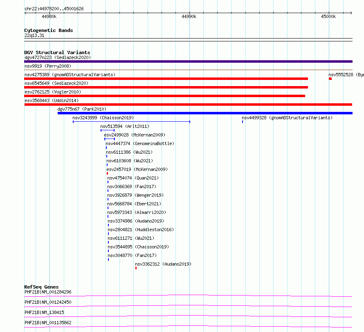Image resolution: width=364 pixels, height=332 pixels.
Task: Open nsv3374986 (Audano2019) label
Action: [136, 221]
